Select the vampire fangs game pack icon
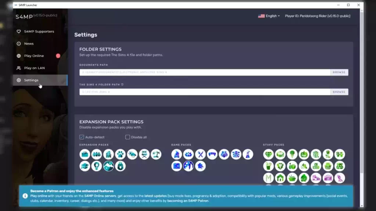376x211 pixels. click(x=212, y=154)
